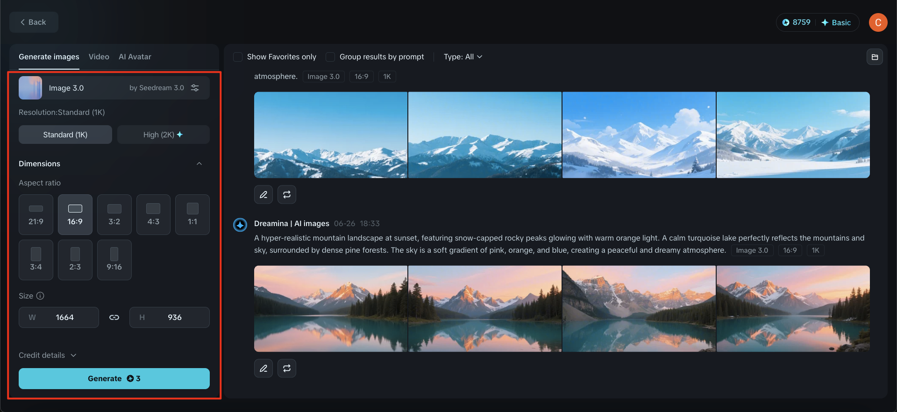Open third sunset lake image
This screenshot has height=412, width=897.
pyautogui.click(x=639, y=309)
